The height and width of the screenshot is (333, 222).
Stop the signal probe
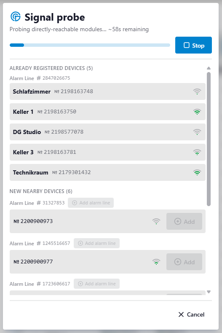(x=193, y=45)
